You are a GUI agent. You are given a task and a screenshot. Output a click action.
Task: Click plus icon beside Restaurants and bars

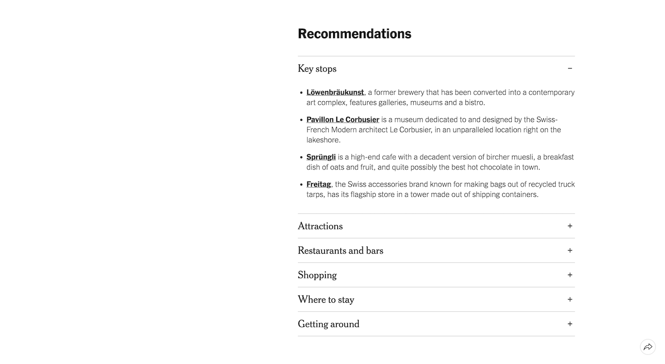coord(570,250)
